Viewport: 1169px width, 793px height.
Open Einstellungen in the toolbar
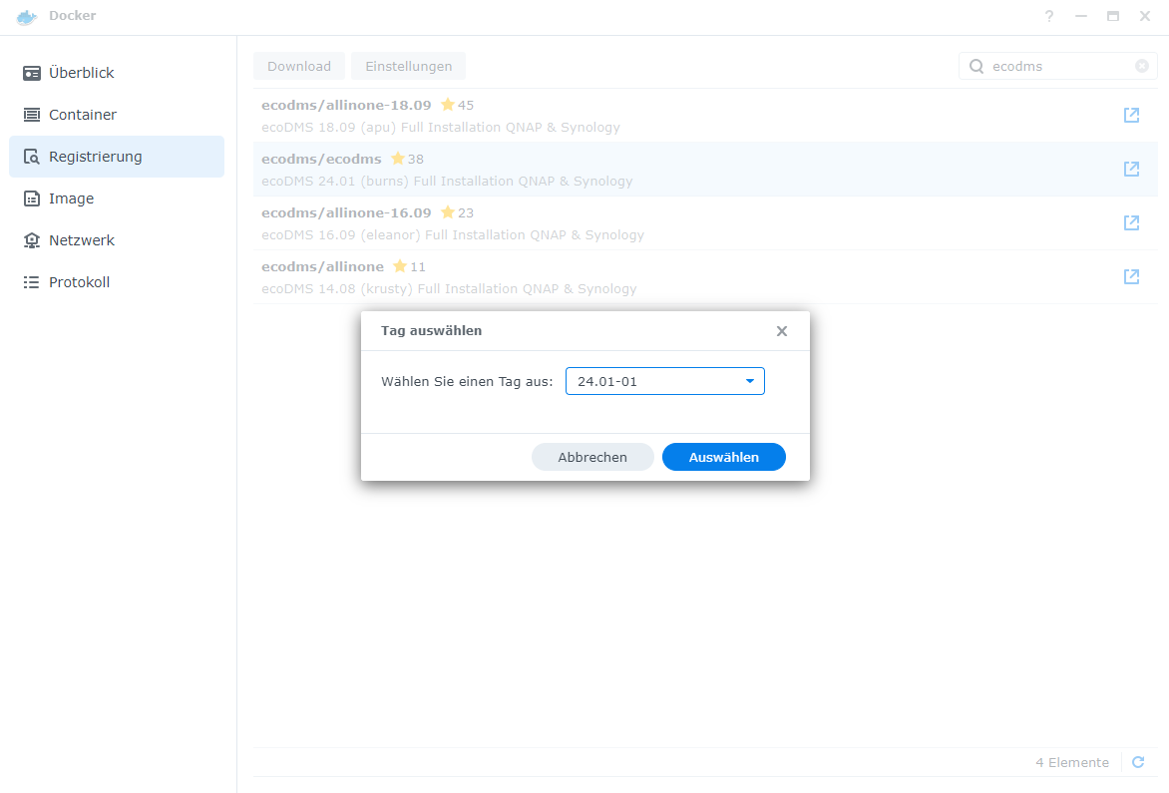pos(409,66)
